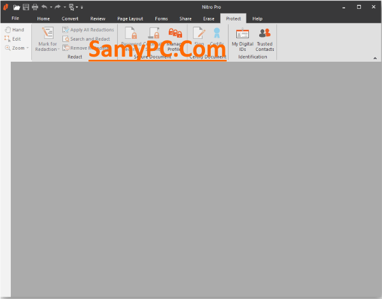Viewport: 382px width, 299px height.
Task: Click the Password Security icon
Action: (131, 33)
